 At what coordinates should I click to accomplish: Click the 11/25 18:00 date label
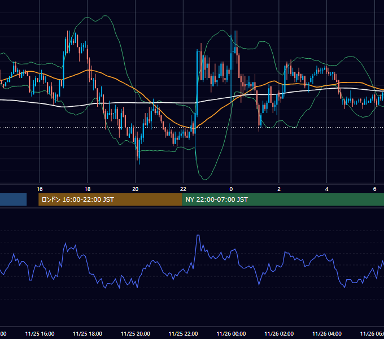pos(88,333)
